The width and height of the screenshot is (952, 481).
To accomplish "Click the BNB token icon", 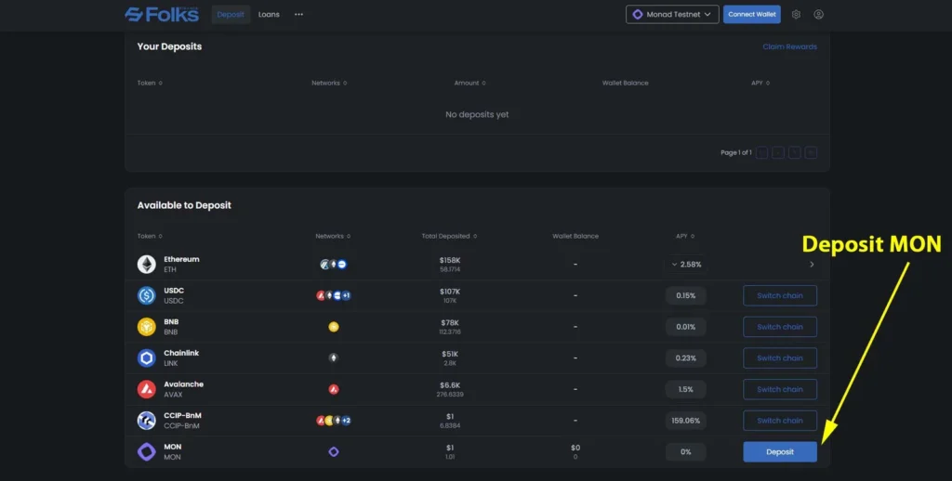I will click(146, 327).
